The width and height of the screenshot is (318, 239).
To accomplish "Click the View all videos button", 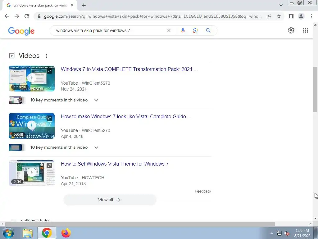I will (110, 200).
